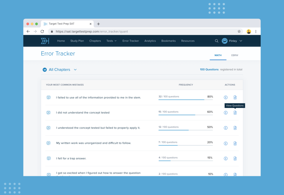Open the Analytics menu item

click(x=150, y=41)
